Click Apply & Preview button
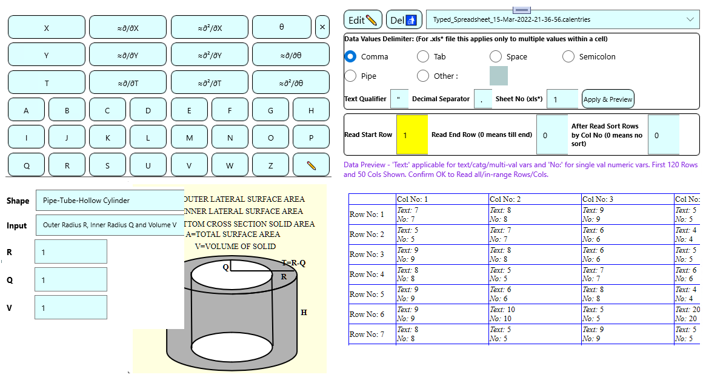Screen dimensions: 703x386 [608, 99]
